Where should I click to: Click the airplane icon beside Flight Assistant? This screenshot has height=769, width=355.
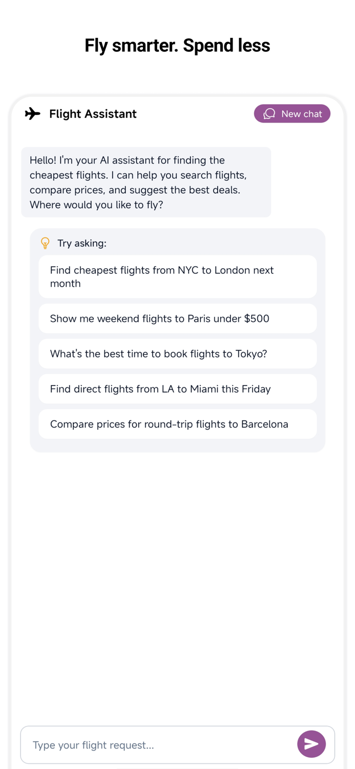pyautogui.click(x=32, y=114)
